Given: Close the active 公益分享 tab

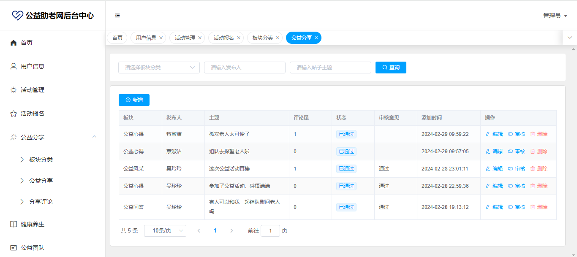Looking at the screenshot, I should pyautogui.click(x=316, y=38).
